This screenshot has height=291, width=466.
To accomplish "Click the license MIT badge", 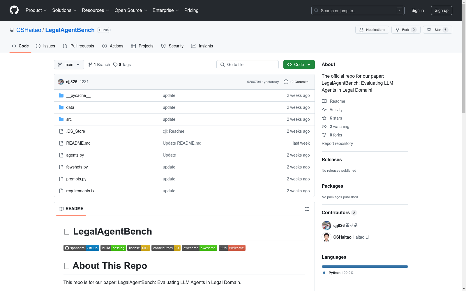I will click(x=139, y=248).
